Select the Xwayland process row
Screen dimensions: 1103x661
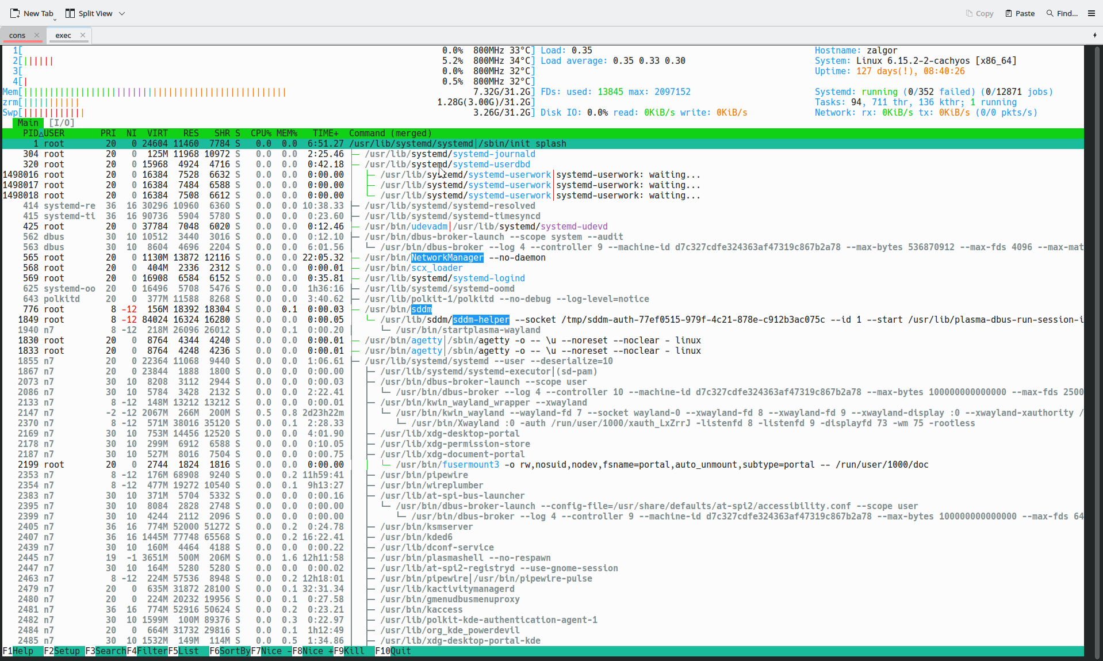543,423
